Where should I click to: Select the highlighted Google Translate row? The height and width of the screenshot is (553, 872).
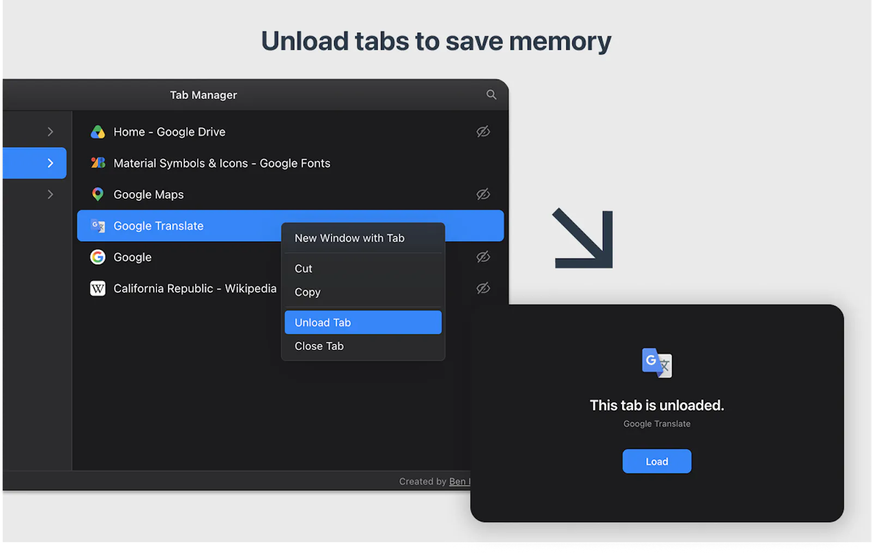tap(290, 226)
